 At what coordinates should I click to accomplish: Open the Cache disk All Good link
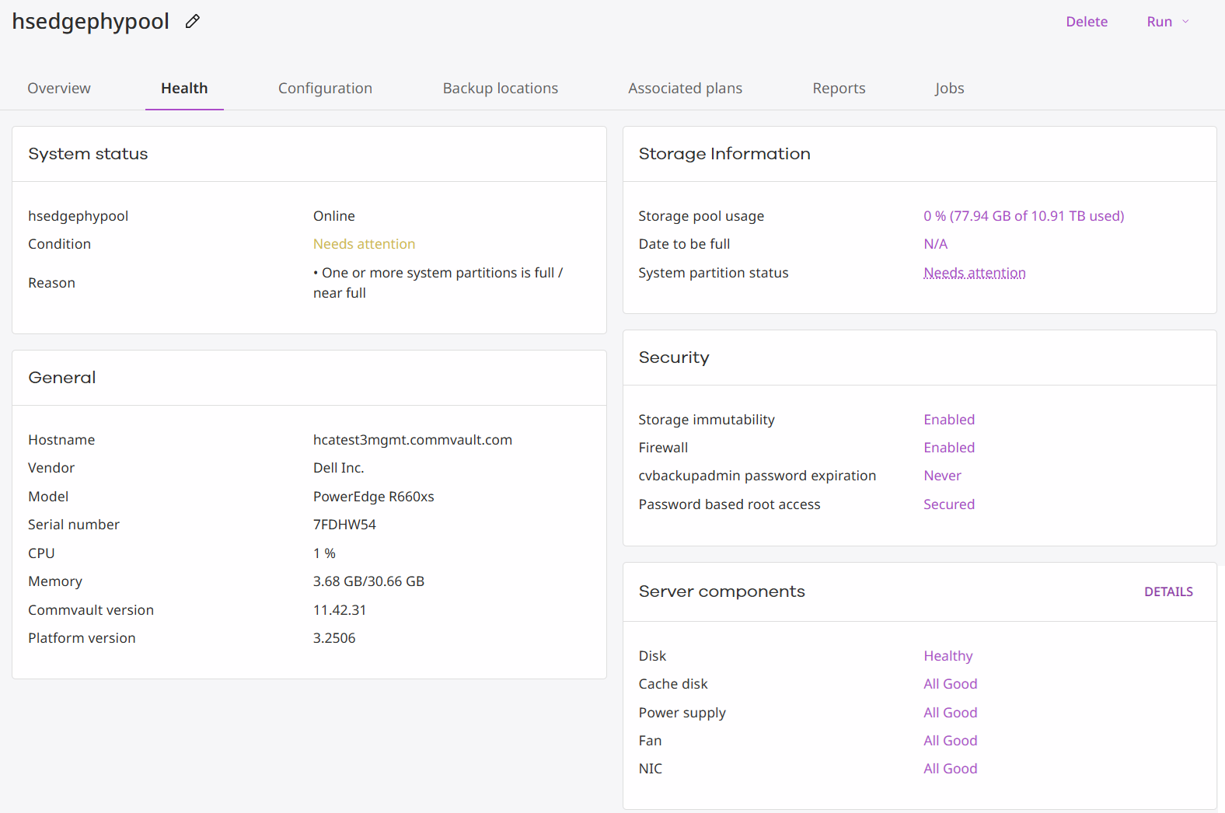950,684
